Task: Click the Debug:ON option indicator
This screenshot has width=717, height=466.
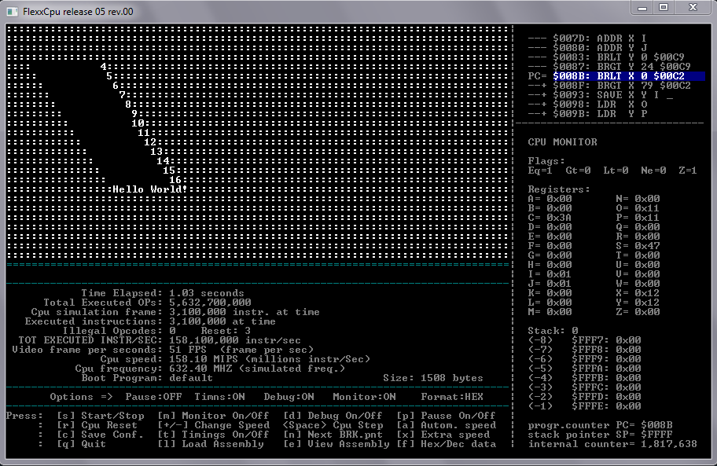Action: click(289, 397)
